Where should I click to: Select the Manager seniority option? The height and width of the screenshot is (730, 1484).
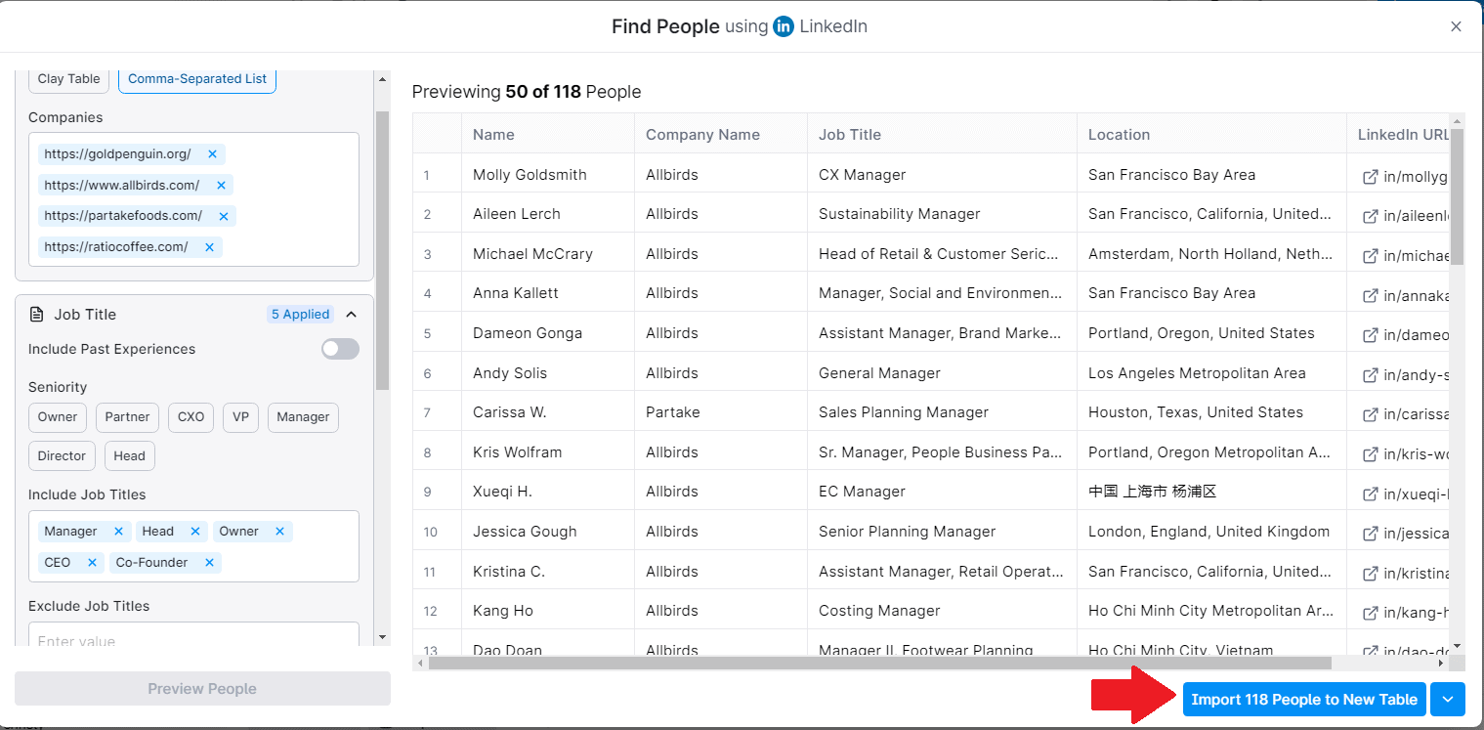click(303, 417)
